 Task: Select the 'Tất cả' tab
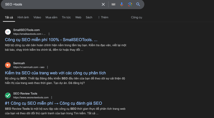coord(9,17)
